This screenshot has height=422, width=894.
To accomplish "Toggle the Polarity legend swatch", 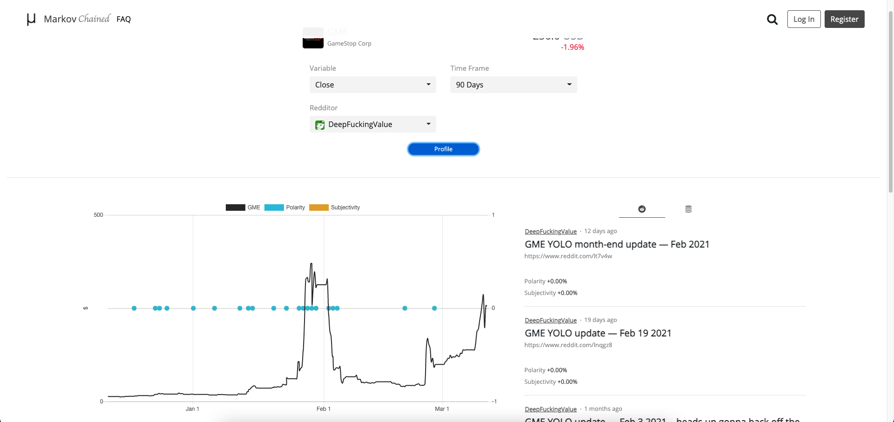I will 274,208.
